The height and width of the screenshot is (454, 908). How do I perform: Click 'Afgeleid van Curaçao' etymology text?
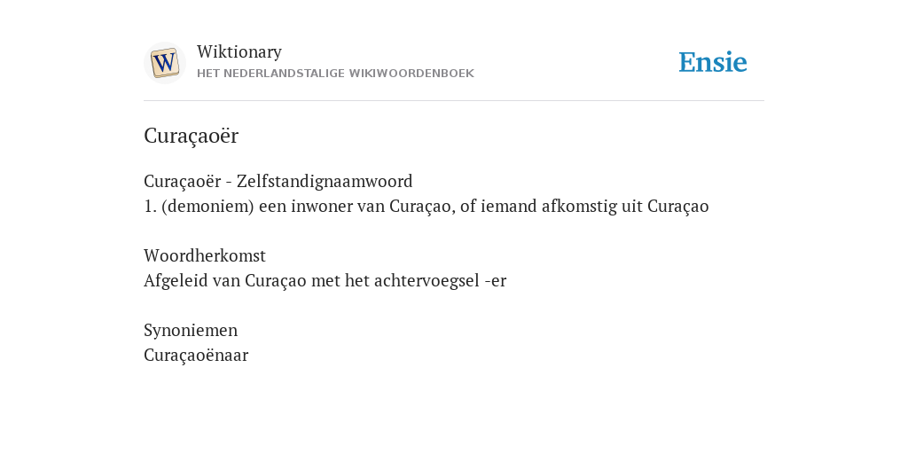click(x=224, y=281)
